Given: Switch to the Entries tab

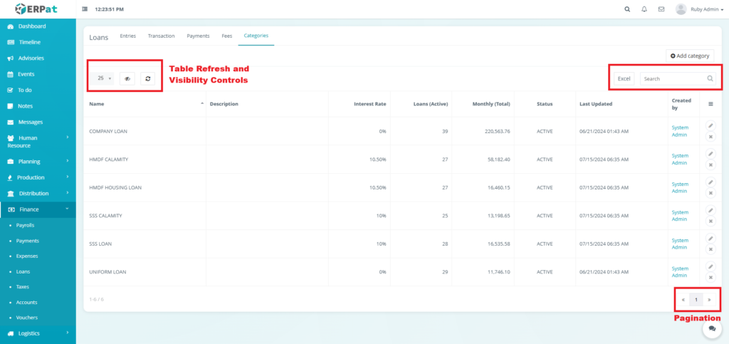Looking at the screenshot, I should 128,35.
